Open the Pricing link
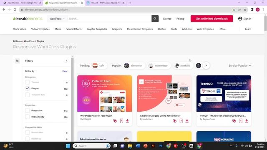 [x=180, y=19]
